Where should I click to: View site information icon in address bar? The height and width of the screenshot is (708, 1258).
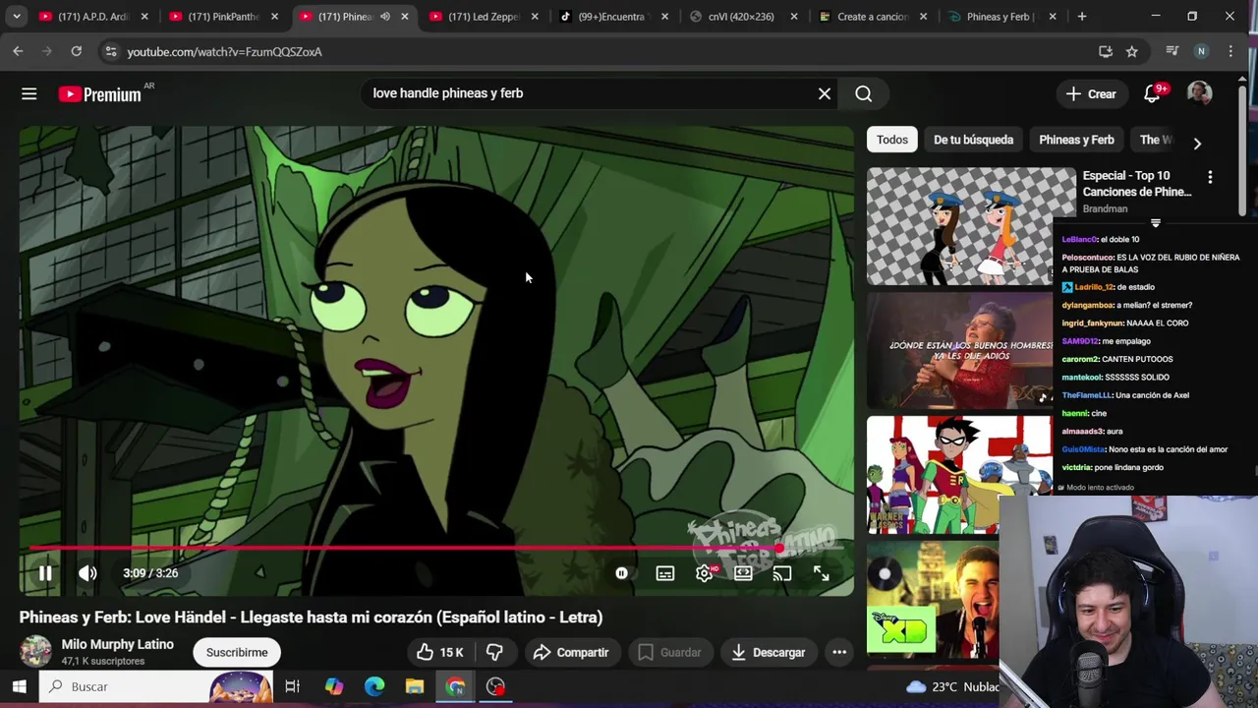[x=111, y=51]
